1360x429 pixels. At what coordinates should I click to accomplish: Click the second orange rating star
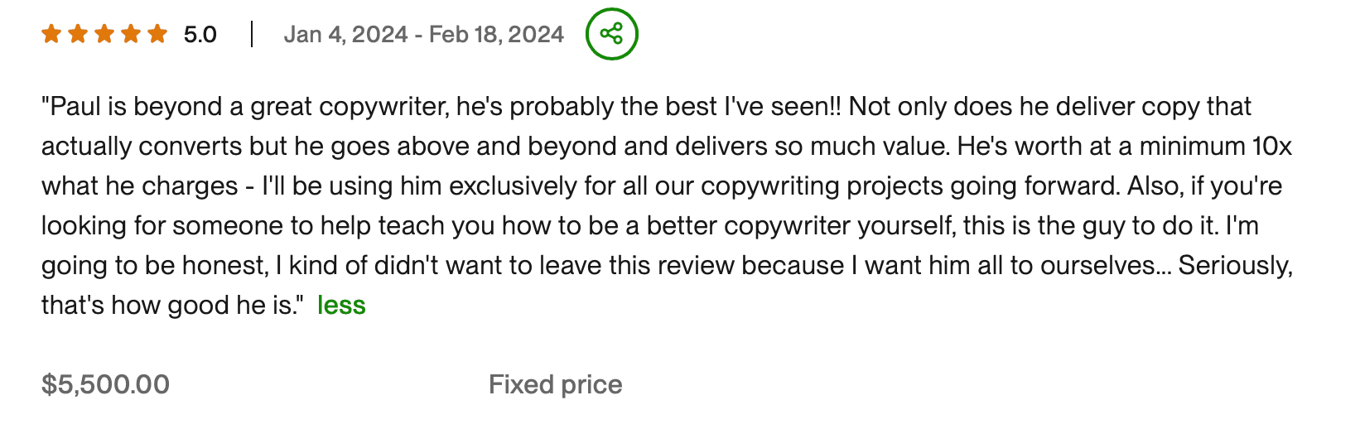(x=78, y=34)
